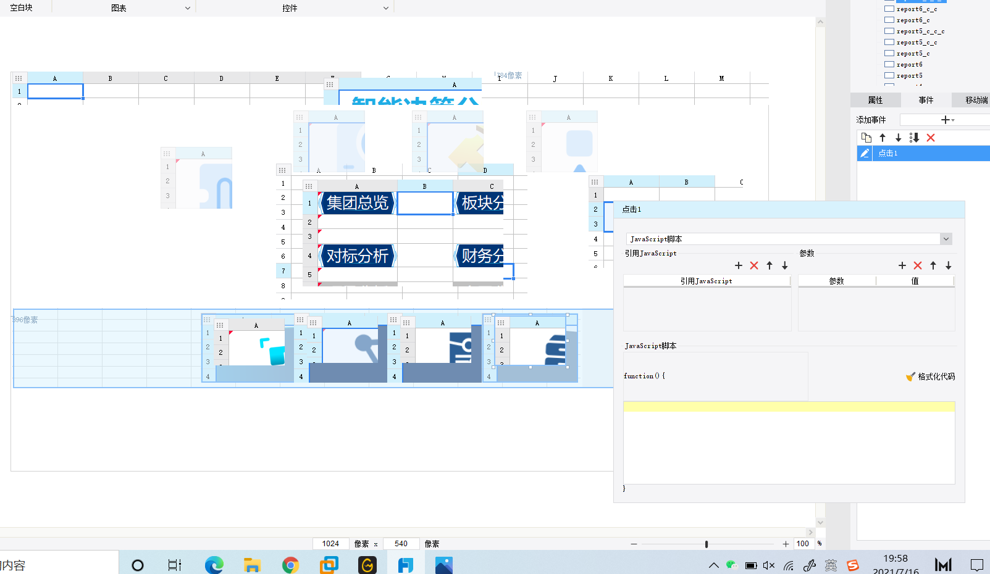Select report5 in the component tree
990x574 pixels.
909,75
